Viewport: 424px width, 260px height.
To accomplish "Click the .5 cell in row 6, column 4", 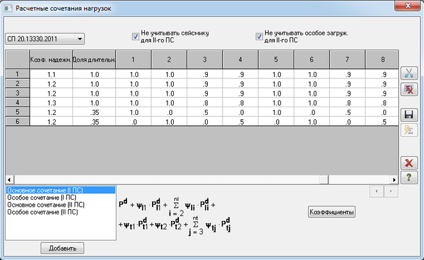I will [x=241, y=122].
